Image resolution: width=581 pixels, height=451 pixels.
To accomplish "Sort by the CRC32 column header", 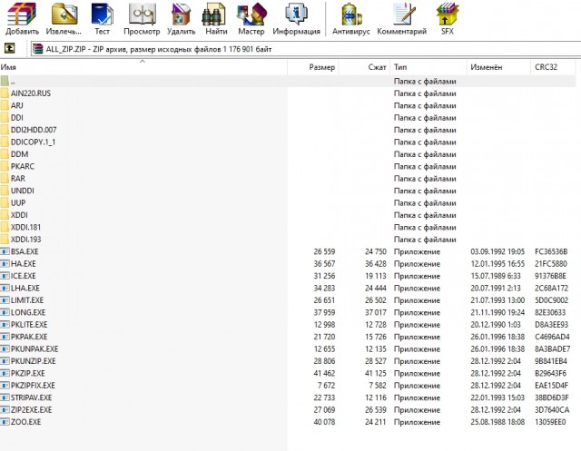I will [553, 67].
